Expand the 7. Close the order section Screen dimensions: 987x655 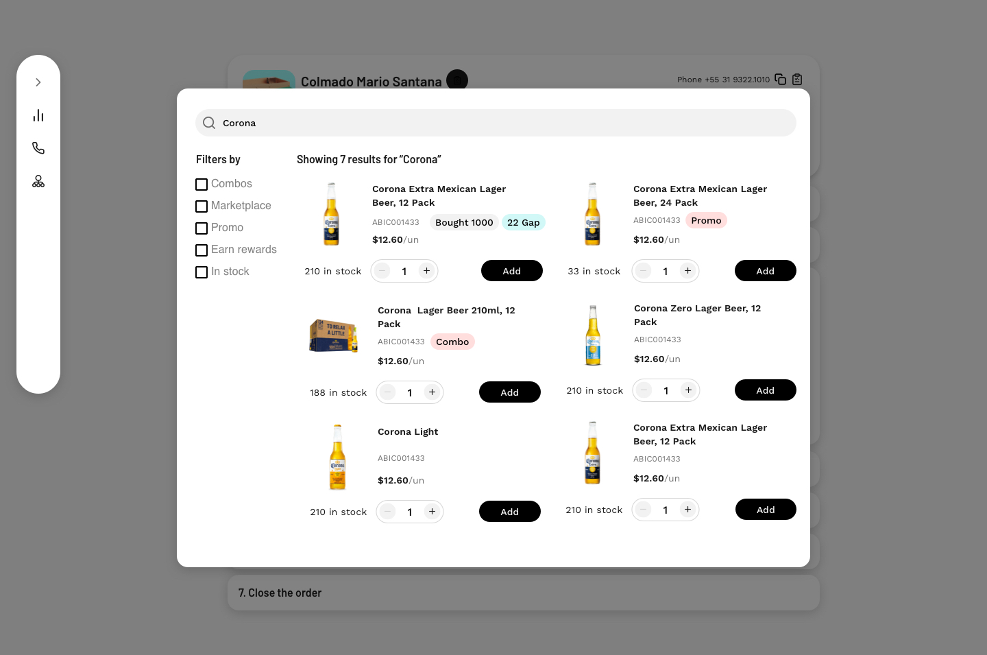[524, 593]
